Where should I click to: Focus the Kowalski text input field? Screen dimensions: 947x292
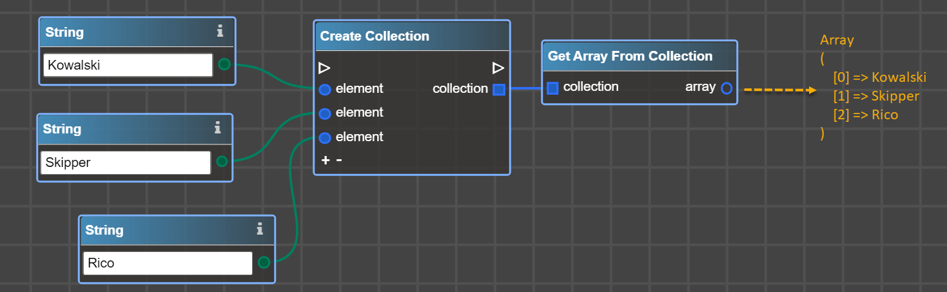[128, 65]
